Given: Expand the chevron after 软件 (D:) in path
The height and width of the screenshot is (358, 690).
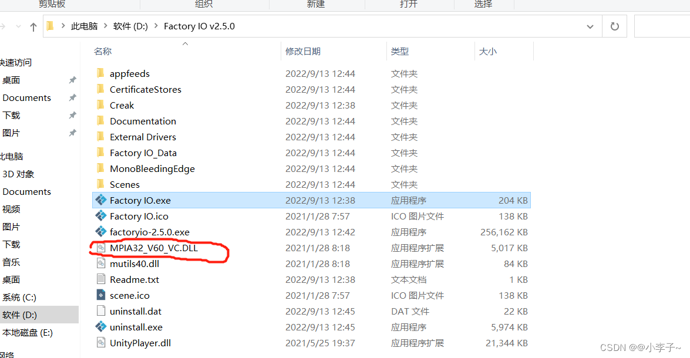Looking at the screenshot, I should (x=156, y=26).
